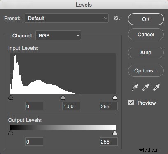
Task: Focus the input shadow value field 0
Action: tap(34, 106)
